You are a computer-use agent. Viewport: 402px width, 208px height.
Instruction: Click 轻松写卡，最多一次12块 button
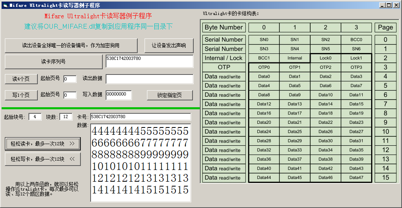(x=43, y=159)
